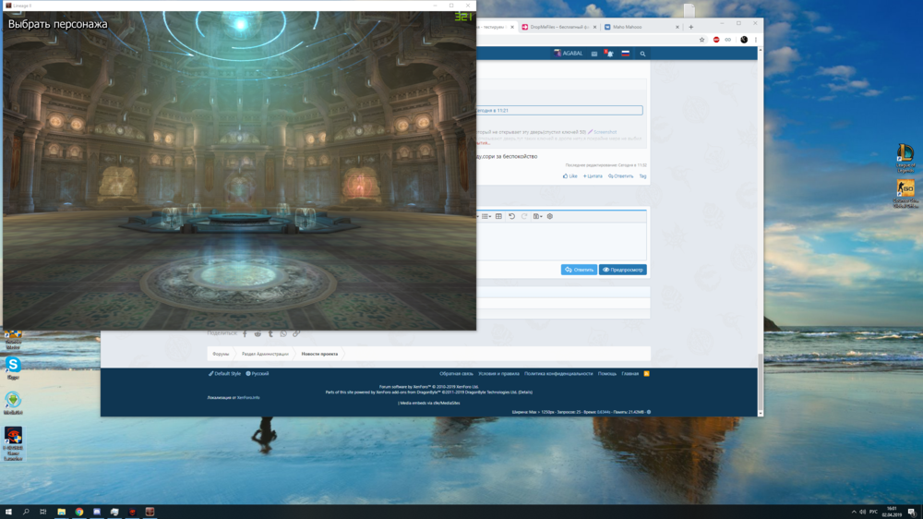Open forum search magnifier icon
923x519 pixels.
click(643, 54)
